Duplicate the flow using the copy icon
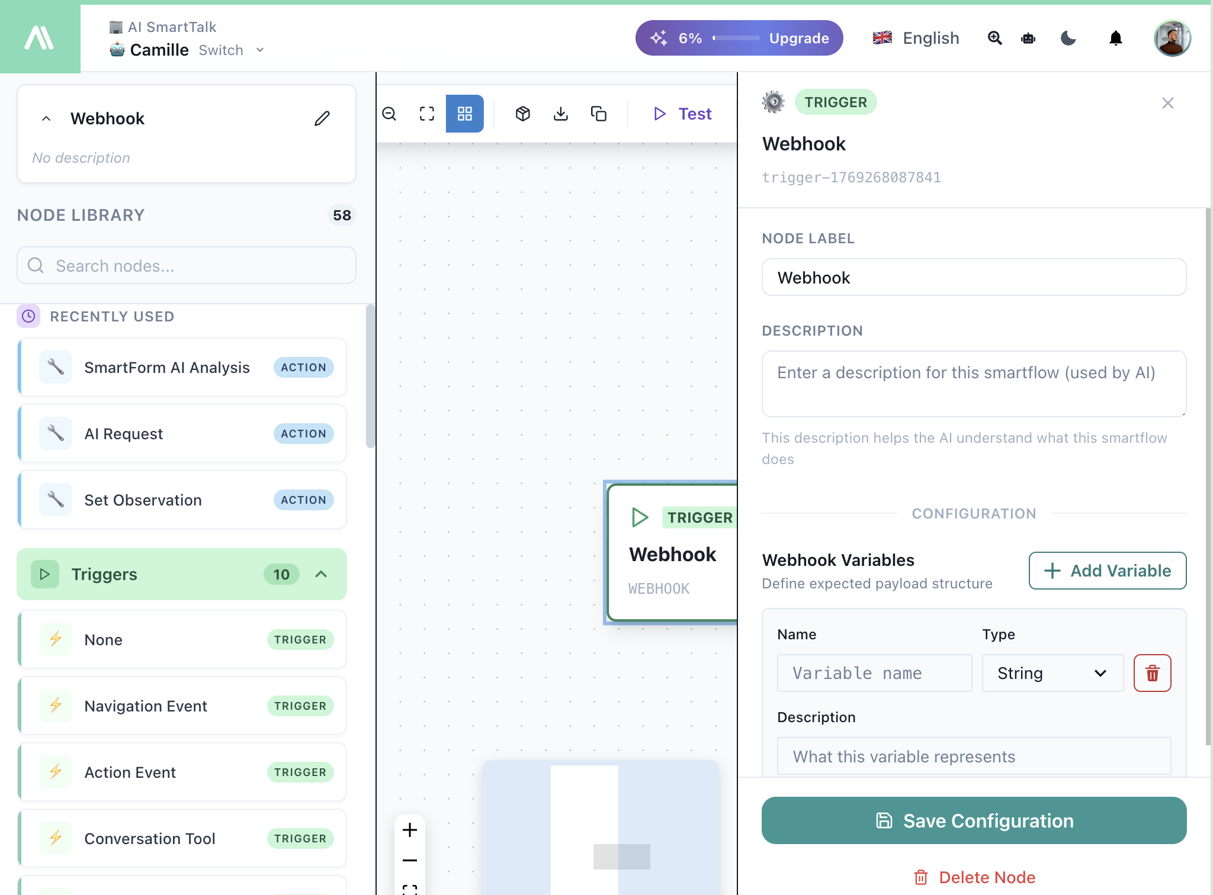Image resolution: width=1213 pixels, height=895 pixels. pyautogui.click(x=599, y=114)
